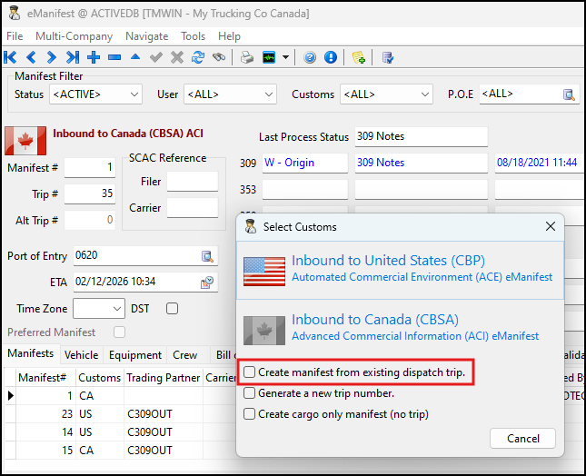
Task: Open the User filter dropdown
Action: click(x=230, y=94)
